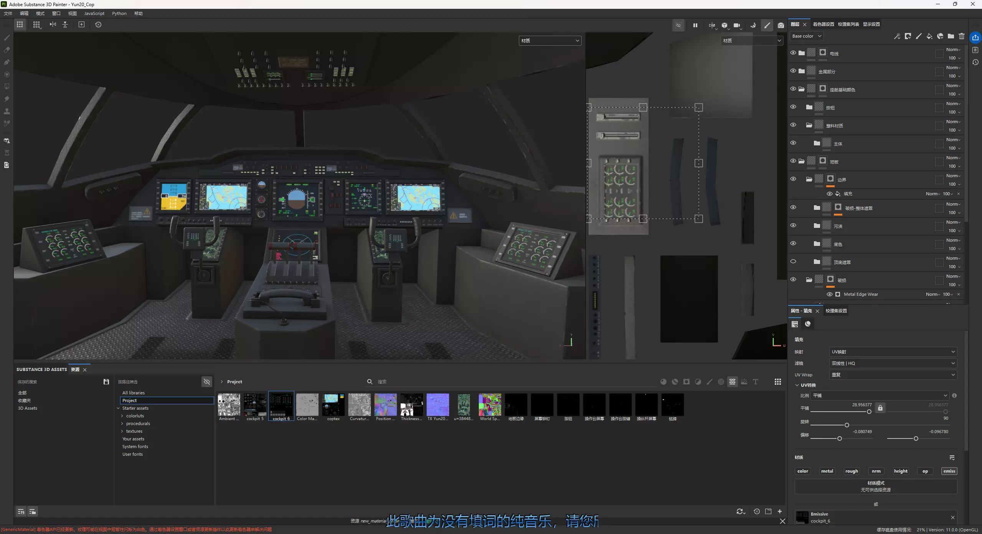
Task: Click the export textures icon at right edge
Action: pyautogui.click(x=975, y=37)
